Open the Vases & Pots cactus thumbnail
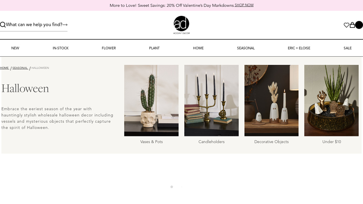The image size is (363, 204). coord(152,100)
